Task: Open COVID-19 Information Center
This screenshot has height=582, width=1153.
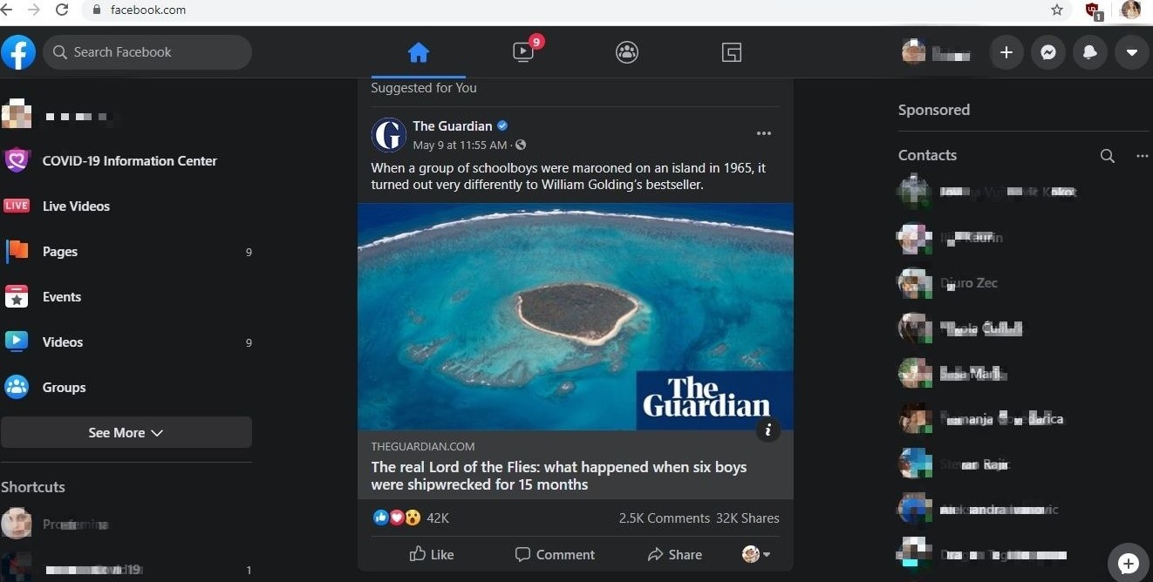Action: tap(129, 161)
